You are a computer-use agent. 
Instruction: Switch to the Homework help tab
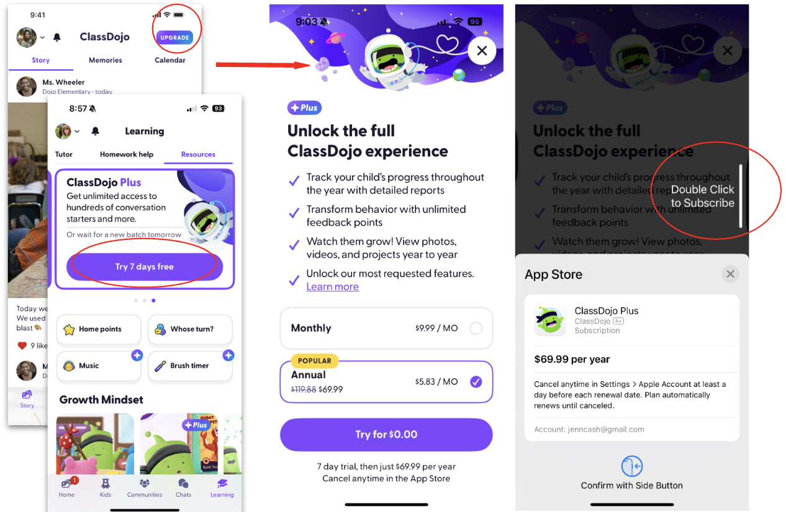click(x=127, y=154)
